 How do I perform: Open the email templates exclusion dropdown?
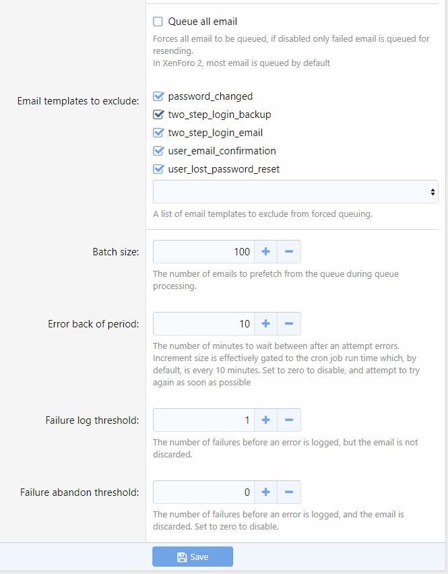(295, 192)
